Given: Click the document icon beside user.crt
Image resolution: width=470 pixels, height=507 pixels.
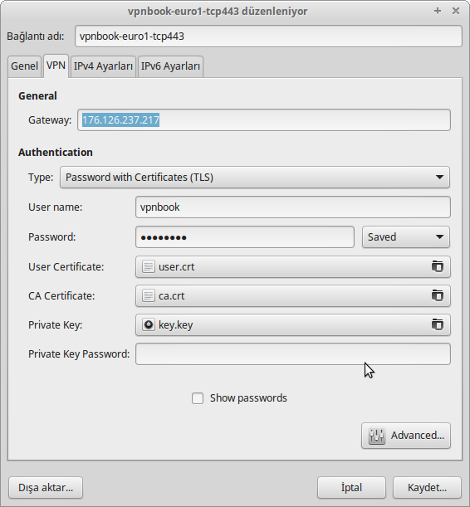Looking at the screenshot, I should pos(149,266).
